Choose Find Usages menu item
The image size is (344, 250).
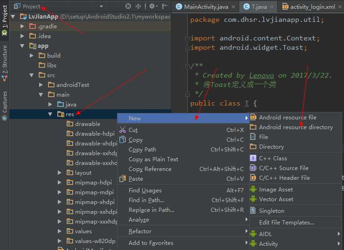tap(183, 191)
